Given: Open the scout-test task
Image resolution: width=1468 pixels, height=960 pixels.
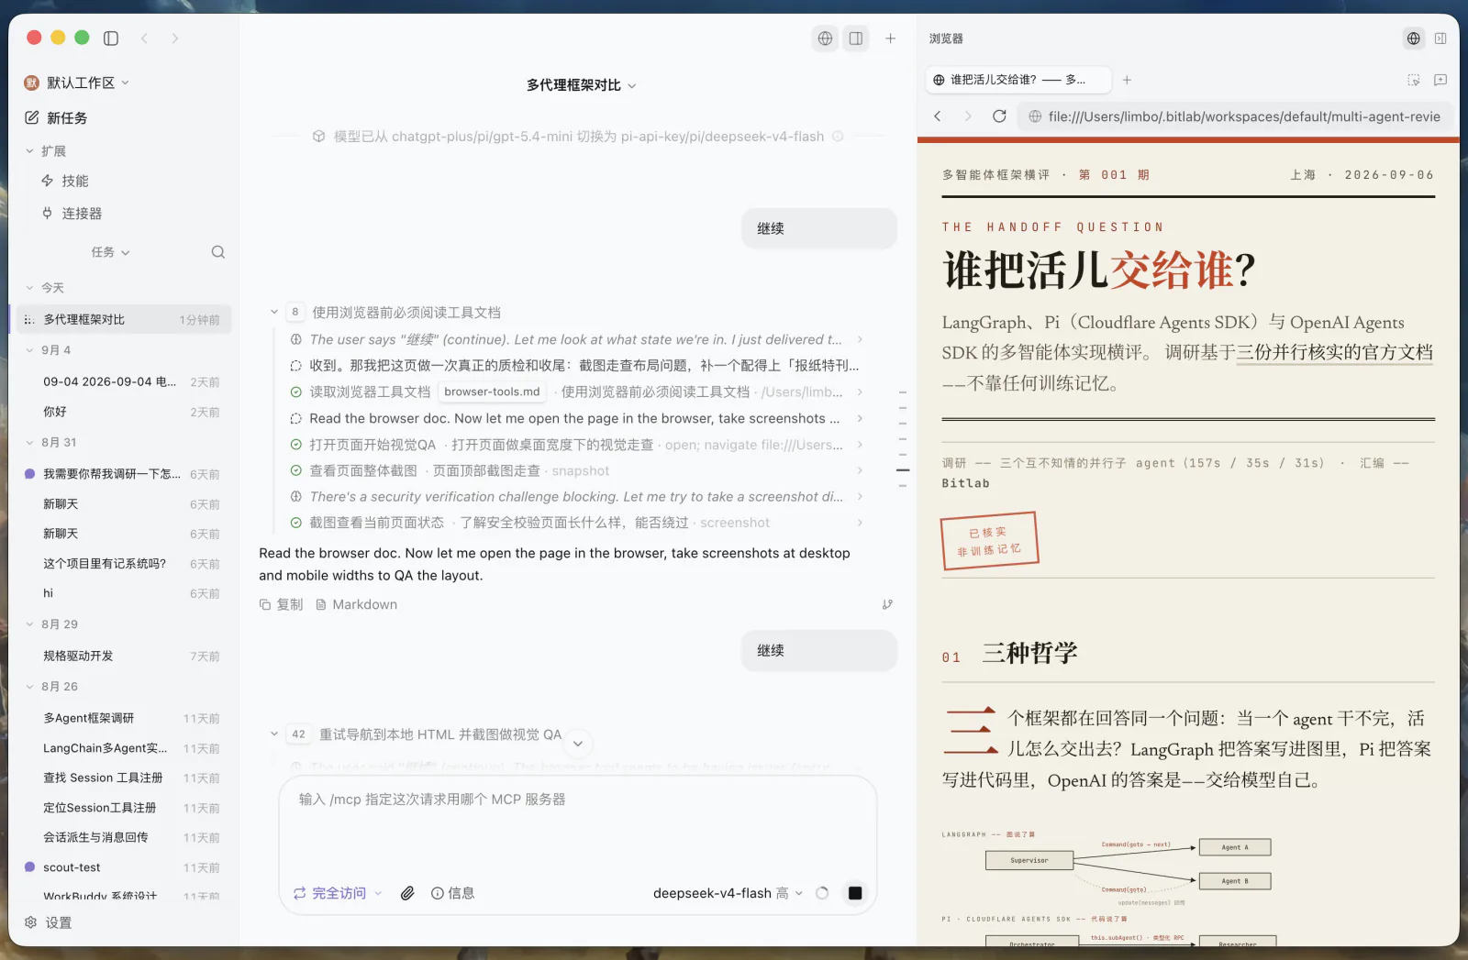Looking at the screenshot, I should coord(124,867).
